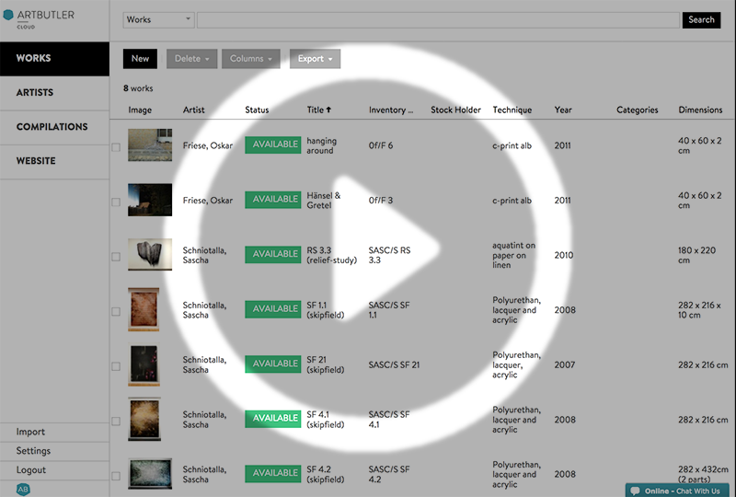The image size is (736, 497).
Task: Click dimensions '282 x 216 x 10 cm'
Action: click(x=699, y=310)
